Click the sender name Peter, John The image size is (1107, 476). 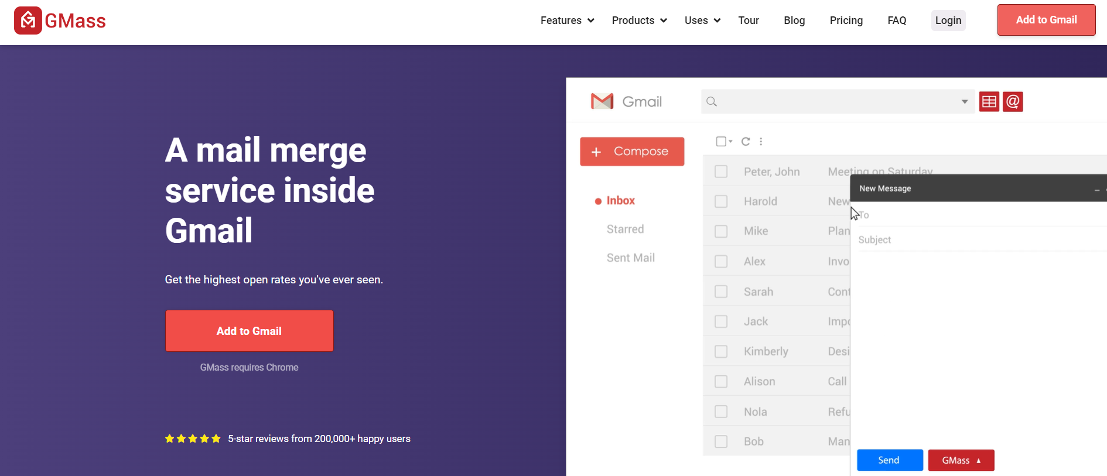[771, 172]
